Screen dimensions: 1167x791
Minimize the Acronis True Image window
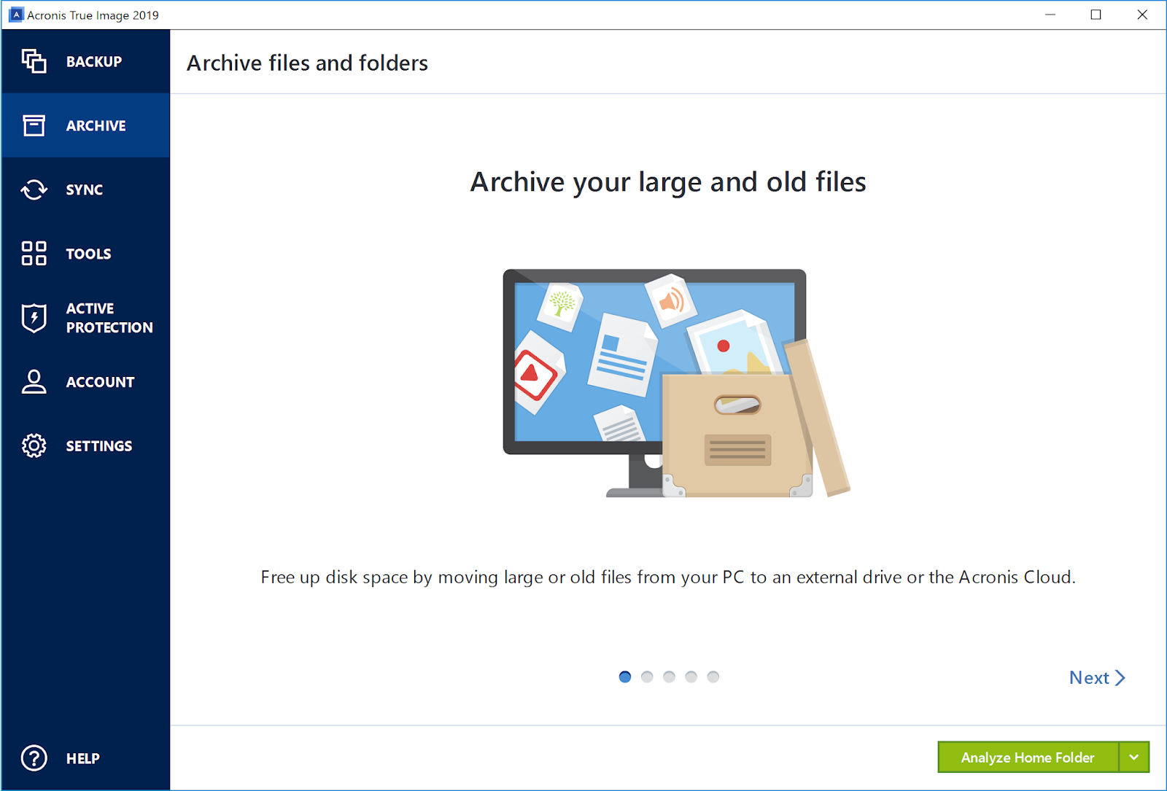click(1050, 15)
